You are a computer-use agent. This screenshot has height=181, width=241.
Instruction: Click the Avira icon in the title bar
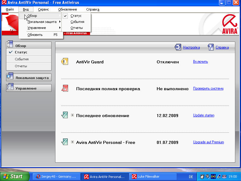[4, 2]
